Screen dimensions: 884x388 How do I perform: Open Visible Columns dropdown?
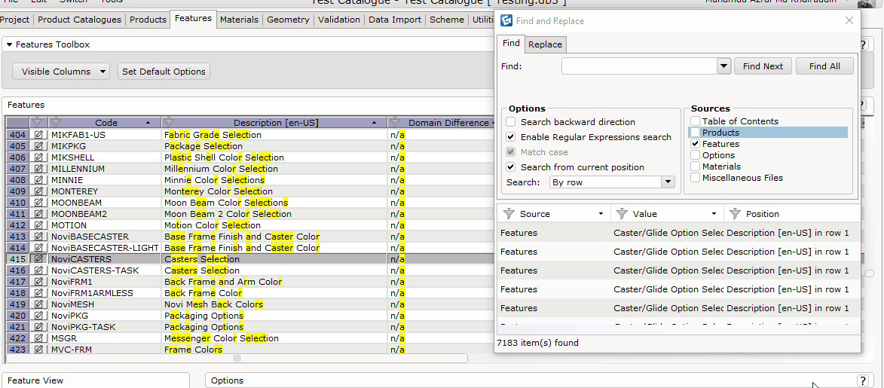tap(61, 72)
